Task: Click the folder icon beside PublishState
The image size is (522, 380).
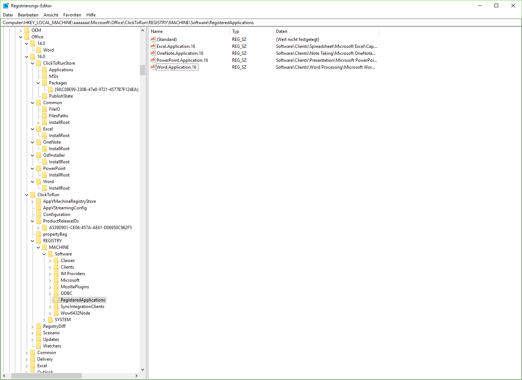Action: point(44,96)
